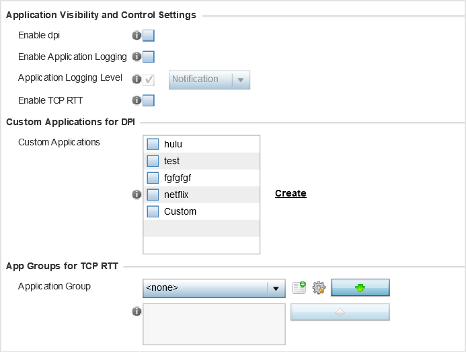Viewport: 466px width, 352px height.
Task: Click the Create link
Action: coord(290,193)
